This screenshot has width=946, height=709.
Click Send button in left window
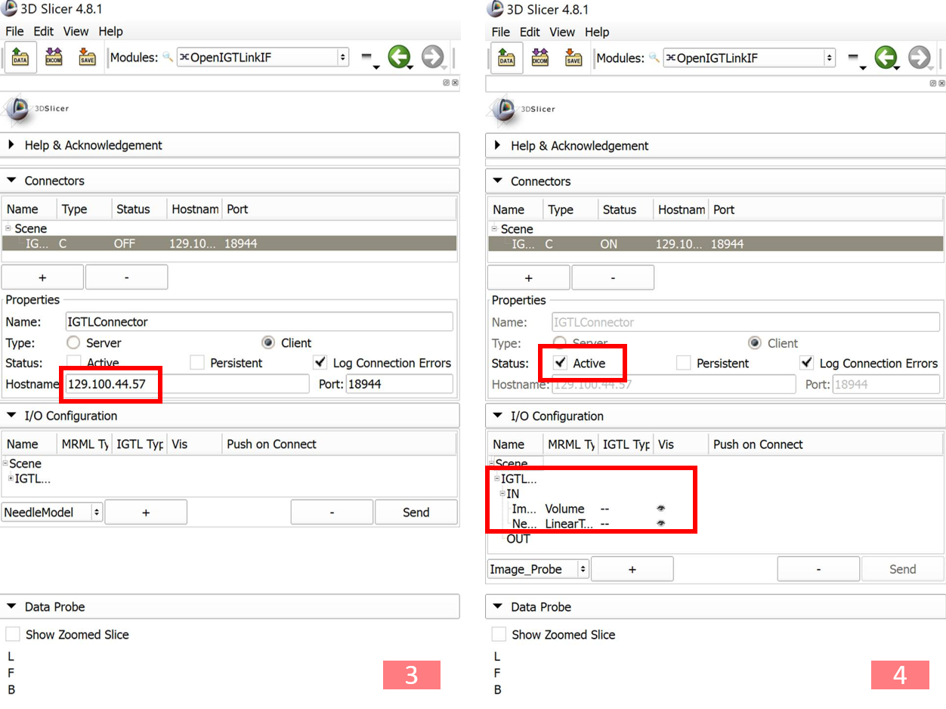[416, 512]
